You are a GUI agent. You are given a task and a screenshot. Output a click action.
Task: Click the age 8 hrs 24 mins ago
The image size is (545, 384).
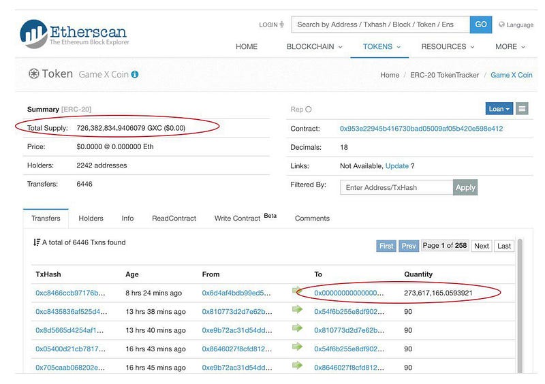click(x=154, y=293)
